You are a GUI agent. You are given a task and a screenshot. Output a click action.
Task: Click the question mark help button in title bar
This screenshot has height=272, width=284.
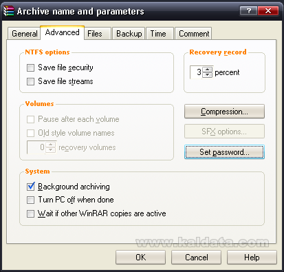click(248, 11)
